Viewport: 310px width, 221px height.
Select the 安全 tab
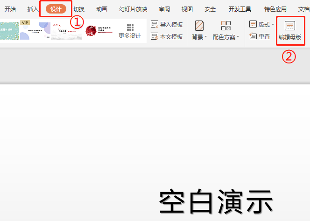210,9
